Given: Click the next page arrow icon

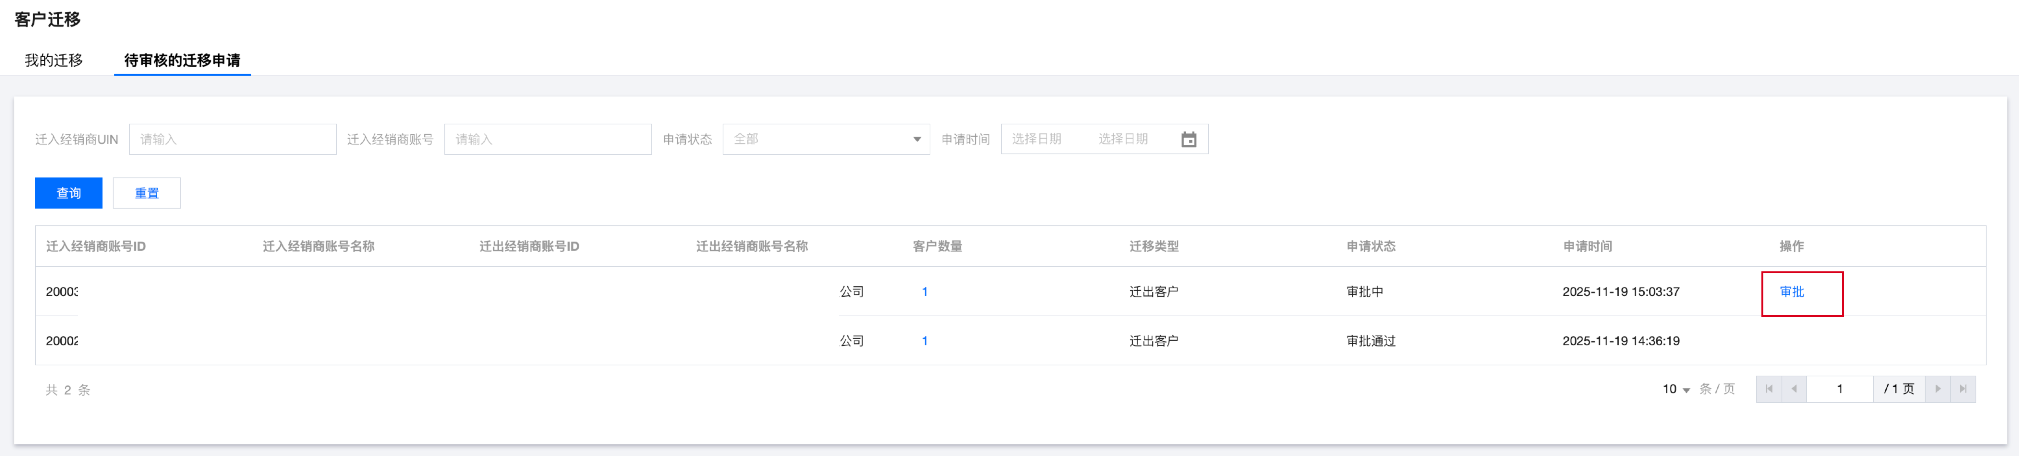Looking at the screenshot, I should click(x=1938, y=389).
